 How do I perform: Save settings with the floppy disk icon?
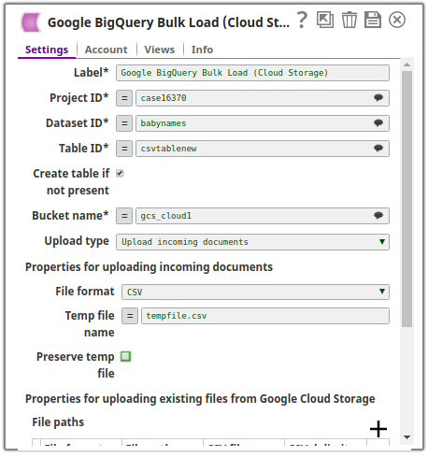click(x=373, y=20)
